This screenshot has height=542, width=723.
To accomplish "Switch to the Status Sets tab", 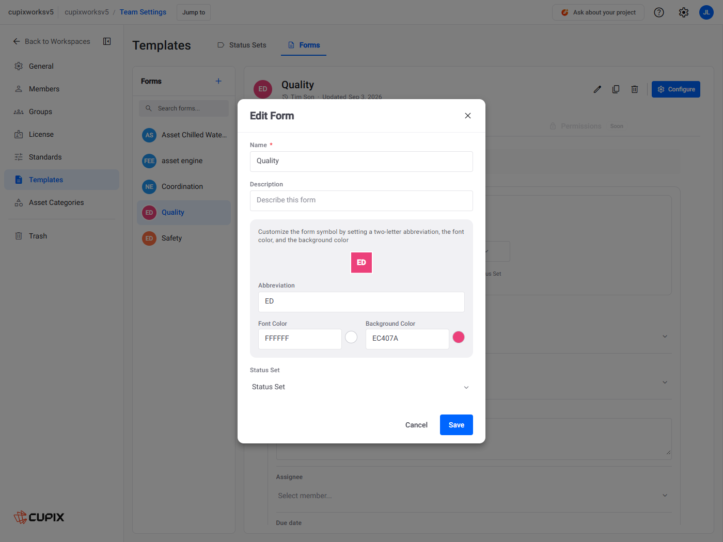I will [242, 45].
